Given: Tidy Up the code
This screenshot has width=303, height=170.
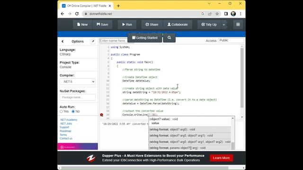Looking at the screenshot, I should [x=209, y=25].
